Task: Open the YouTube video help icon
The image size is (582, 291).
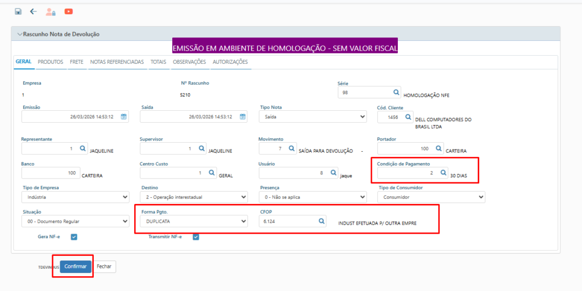Action: (x=68, y=11)
